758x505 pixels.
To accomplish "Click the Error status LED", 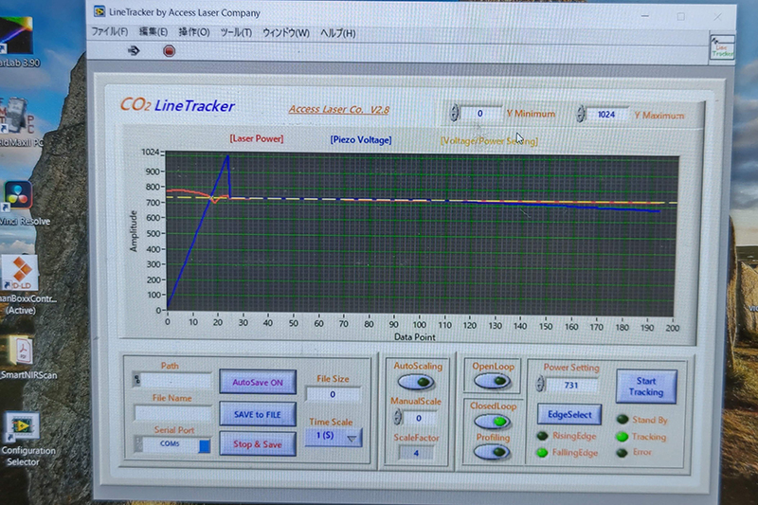I will [623, 453].
